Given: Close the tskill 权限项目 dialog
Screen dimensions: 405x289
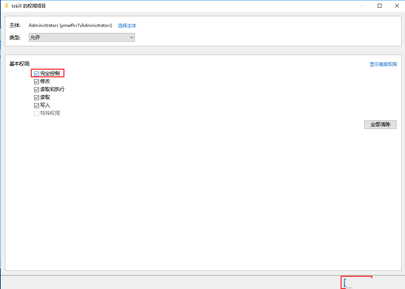Looking at the screenshot, I should [x=397, y=6].
